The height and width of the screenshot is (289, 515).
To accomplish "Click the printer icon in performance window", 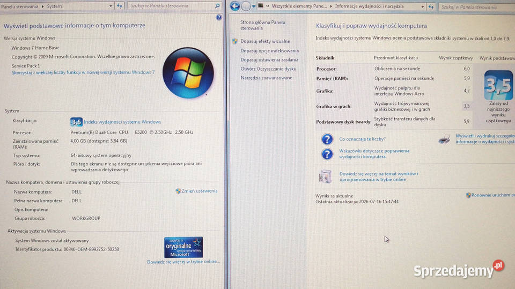I will [444, 139].
